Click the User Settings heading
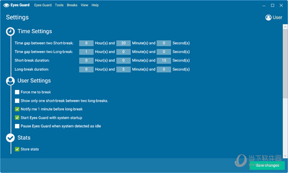Screen dimensions: 288x173 coord(34,81)
